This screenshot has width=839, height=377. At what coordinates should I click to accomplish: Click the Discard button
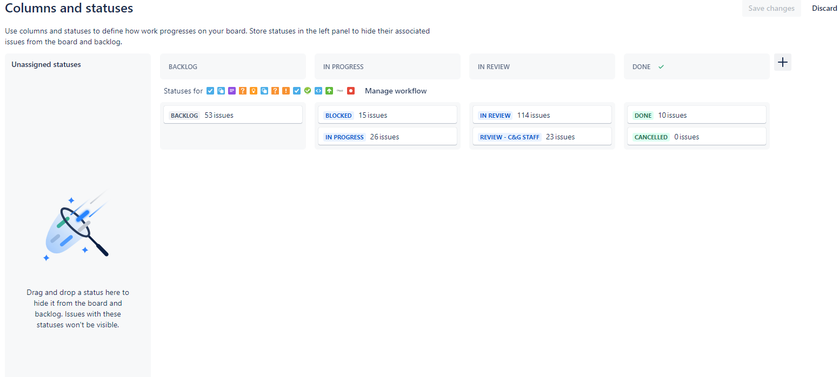click(x=824, y=8)
